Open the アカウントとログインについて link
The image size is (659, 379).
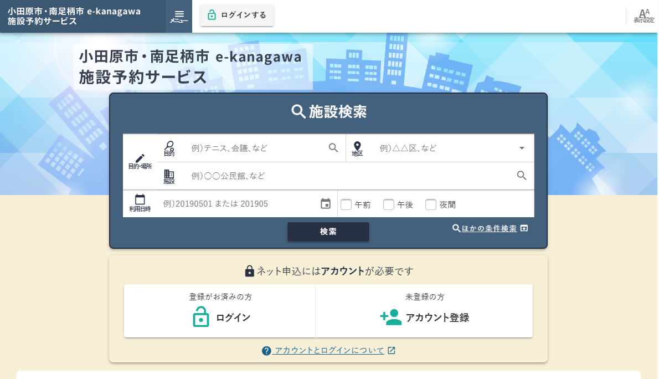(328, 350)
